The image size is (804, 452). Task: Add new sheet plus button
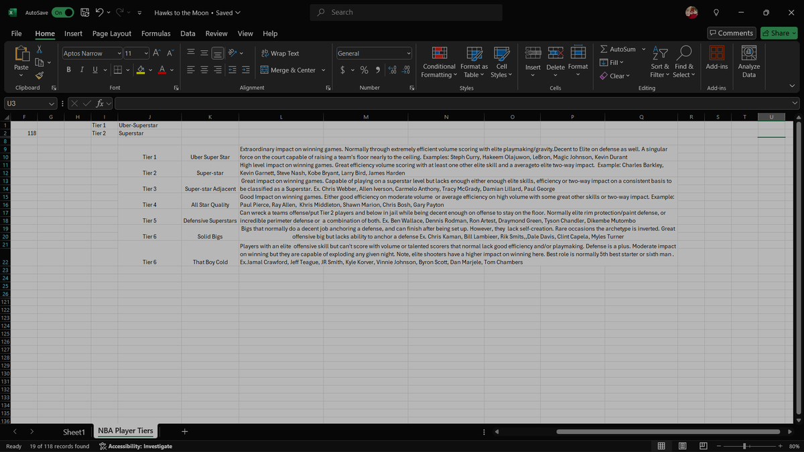tap(185, 431)
